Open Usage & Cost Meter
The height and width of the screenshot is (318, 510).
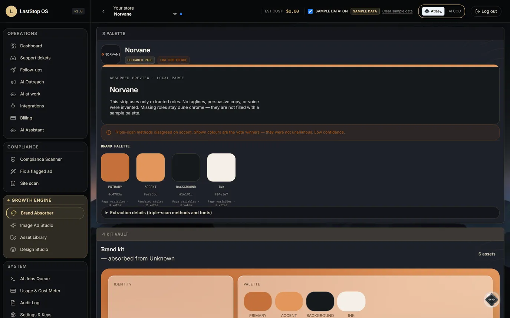coord(45,291)
